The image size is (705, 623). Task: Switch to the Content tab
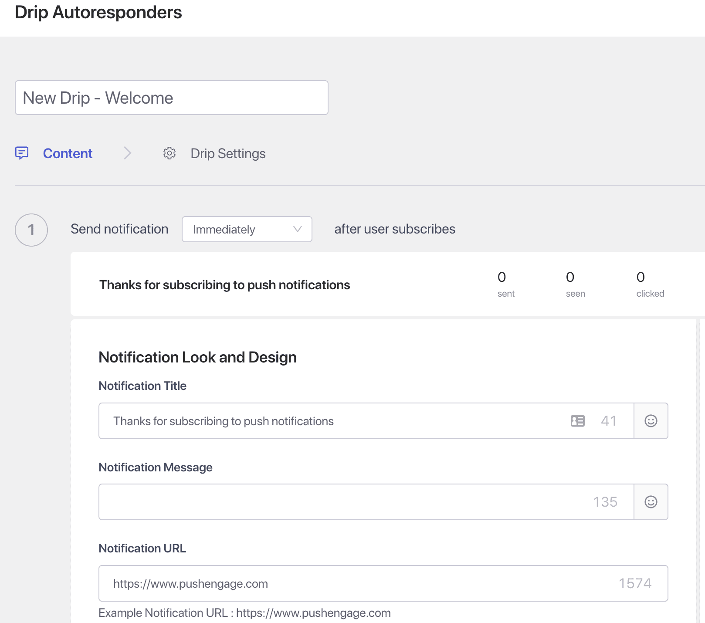(68, 153)
